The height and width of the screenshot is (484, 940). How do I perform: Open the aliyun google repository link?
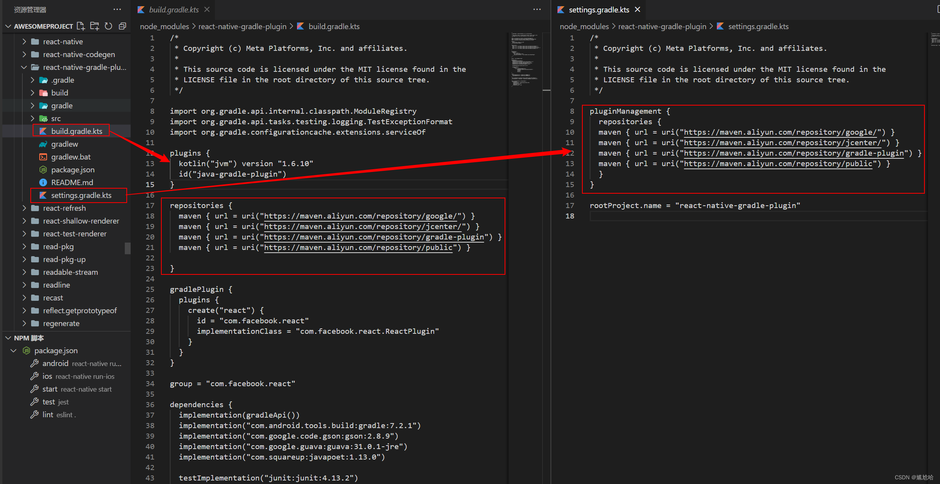(362, 216)
